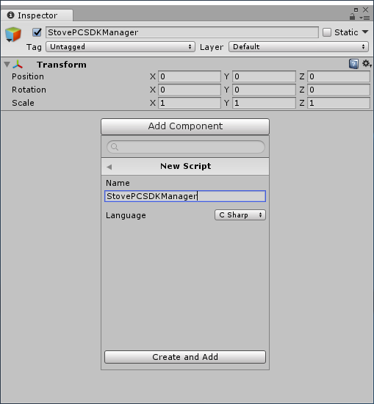Open the Default Layer dropdown
Image resolution: width=374 pixels, height=404 pixels.
click(x=298, y=47)
